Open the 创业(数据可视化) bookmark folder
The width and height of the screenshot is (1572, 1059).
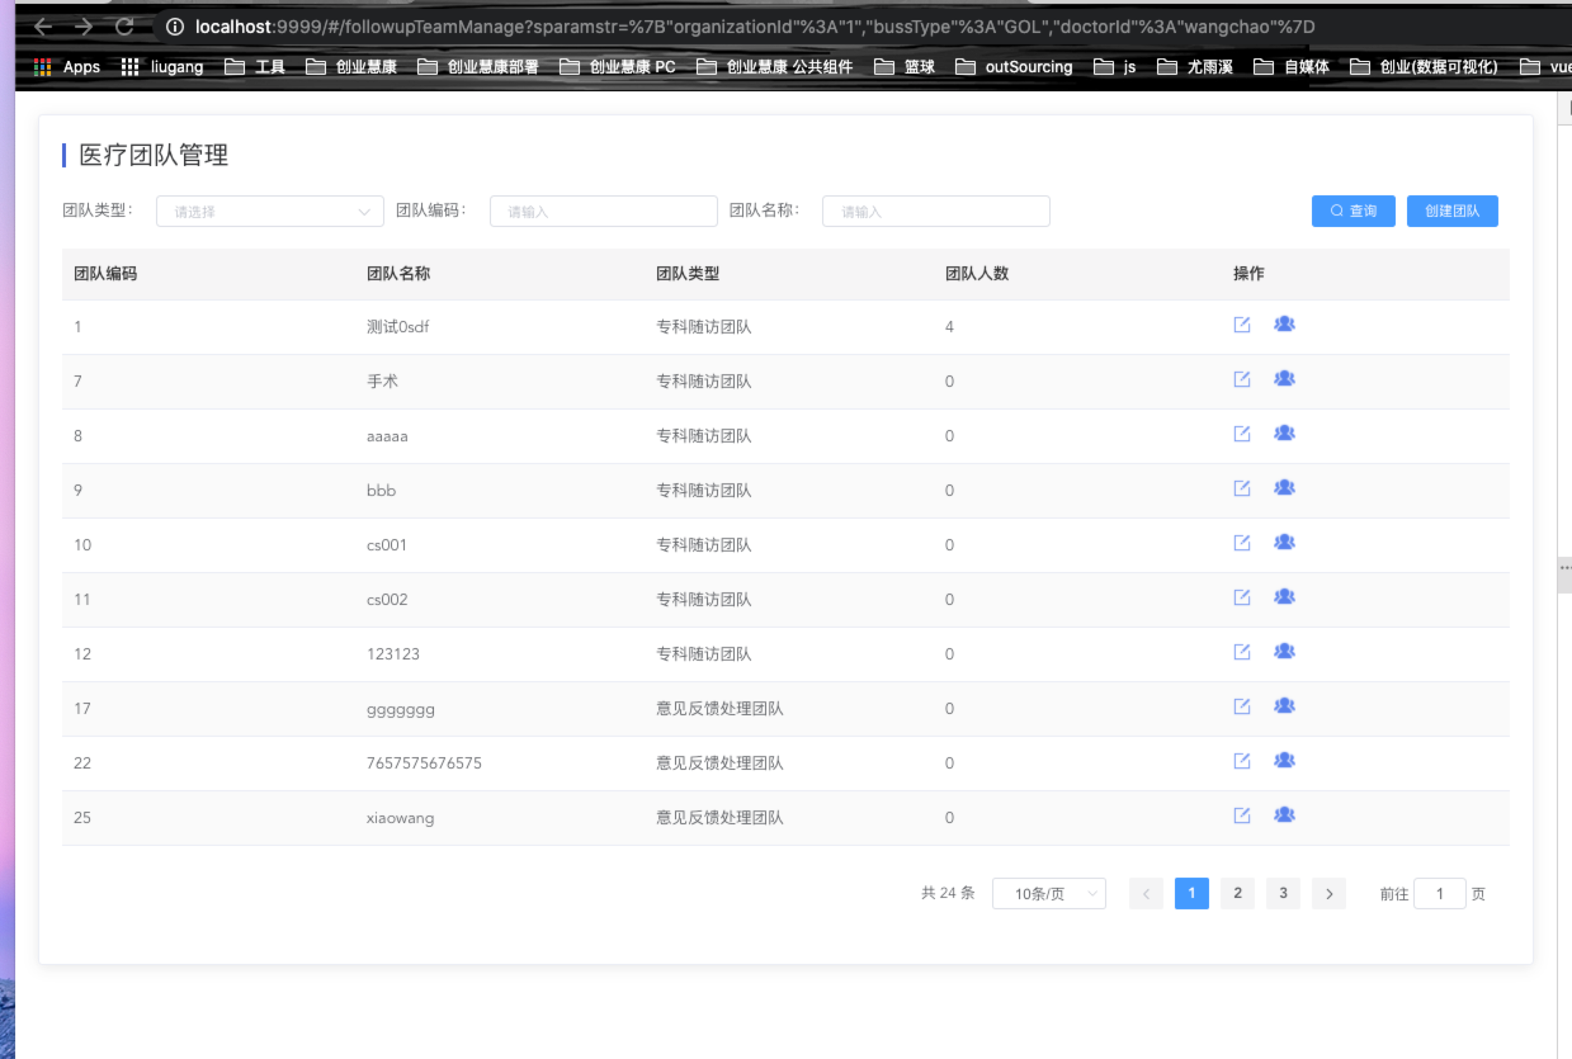1424,67
